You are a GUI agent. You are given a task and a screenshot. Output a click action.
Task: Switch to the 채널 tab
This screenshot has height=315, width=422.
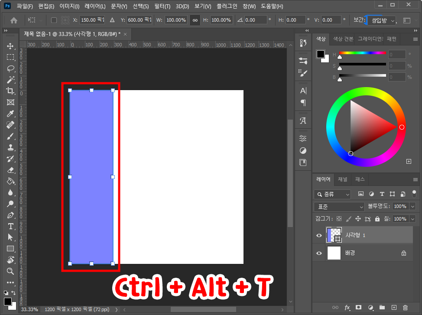point(342,179)
